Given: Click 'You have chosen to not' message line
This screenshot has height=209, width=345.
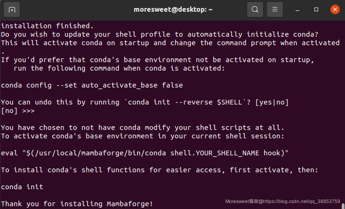Looking at the screenshot, I should click(x=143, y=128).
